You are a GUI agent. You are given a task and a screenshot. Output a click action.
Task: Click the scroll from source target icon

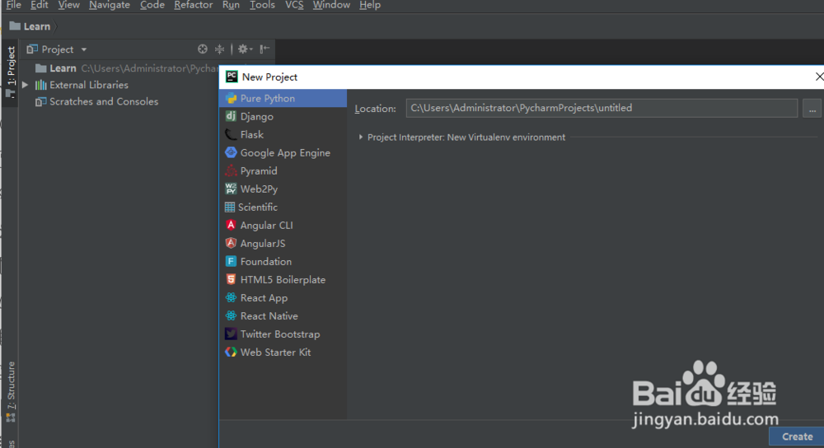pyautogui.click(x=203, y=49)
